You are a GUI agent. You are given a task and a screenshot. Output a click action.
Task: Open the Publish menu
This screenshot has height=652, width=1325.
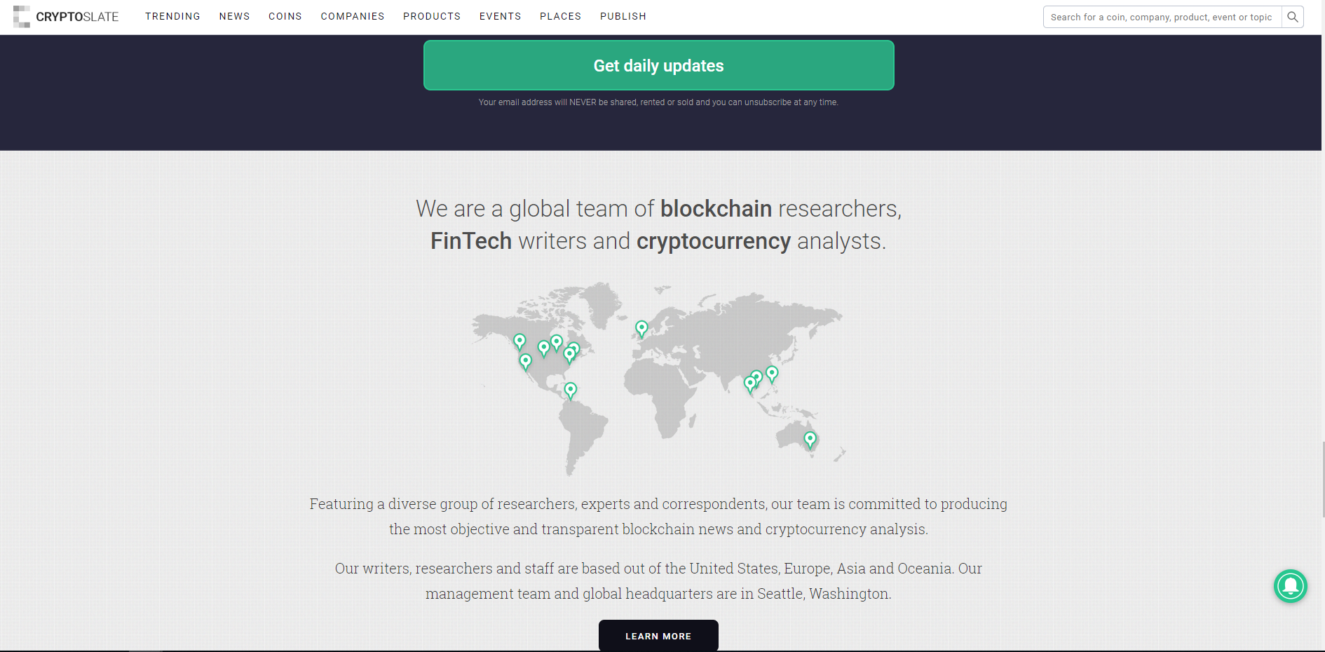point(623,16)
